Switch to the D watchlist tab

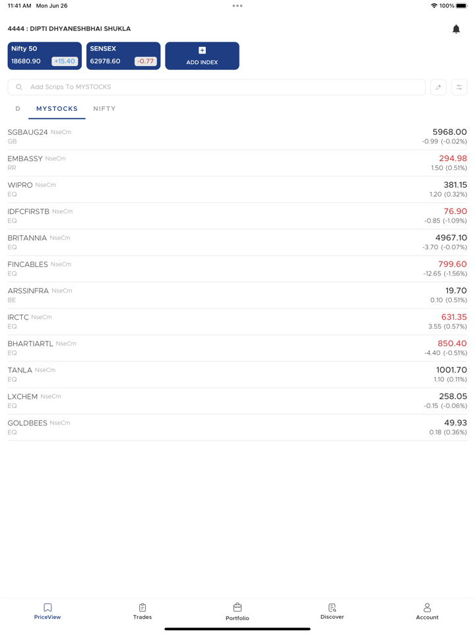[x=18, y=109]
